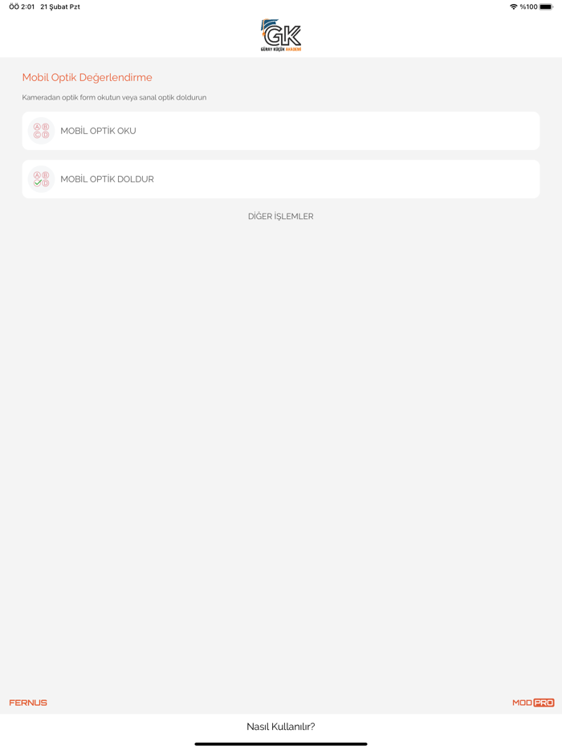Screen dimensions: 562x750
Task: Tap the date 21 Şubat Pzt
Action: [60, 6]
